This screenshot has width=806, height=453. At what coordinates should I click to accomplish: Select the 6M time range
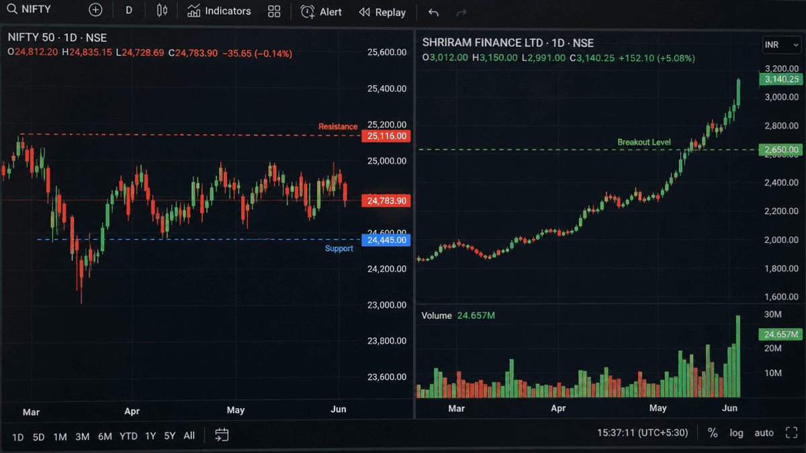[105, 436]
